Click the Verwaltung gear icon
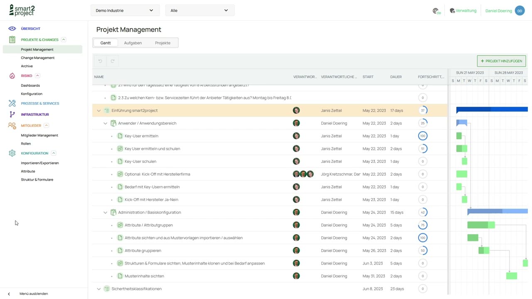Screen dimensions: 532x299 452,11
